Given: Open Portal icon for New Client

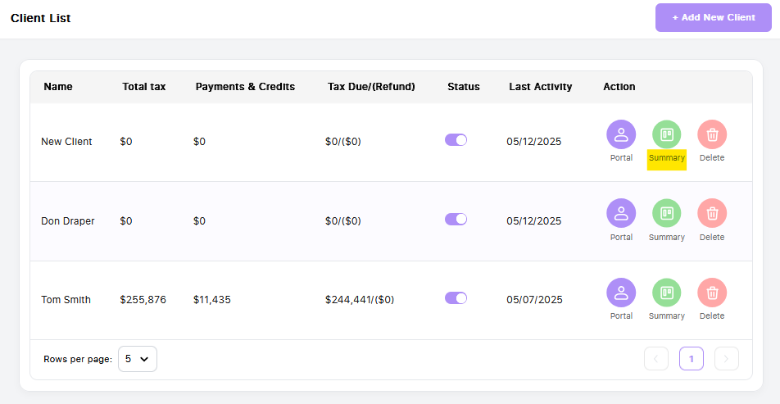Looking at the screenshot, I should point(621,134).
